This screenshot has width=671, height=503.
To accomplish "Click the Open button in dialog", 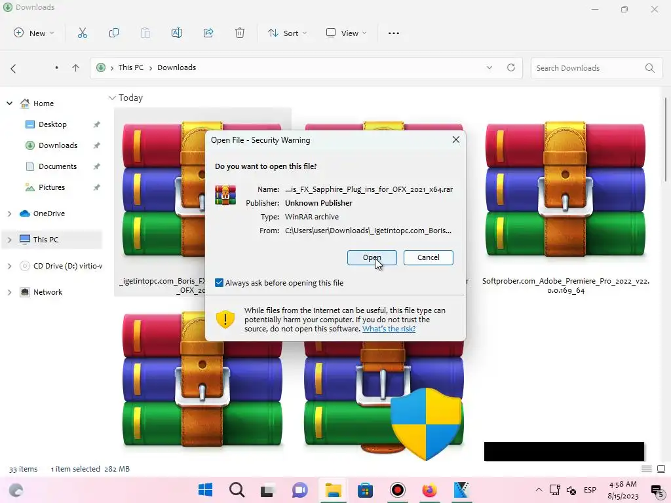I will click(x=372, y=257).
